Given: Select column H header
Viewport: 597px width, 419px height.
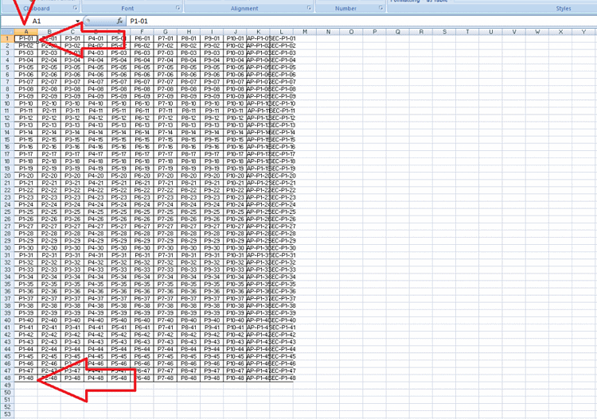Looking at the screenshot, I should click(x=189, y=32).
